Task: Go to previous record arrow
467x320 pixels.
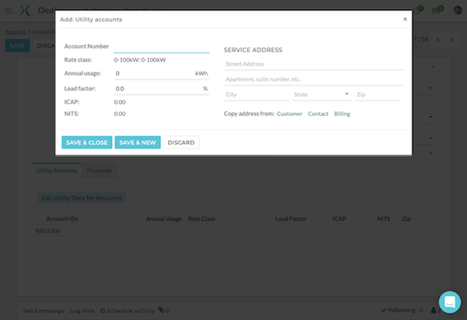Action: point(438,40)
